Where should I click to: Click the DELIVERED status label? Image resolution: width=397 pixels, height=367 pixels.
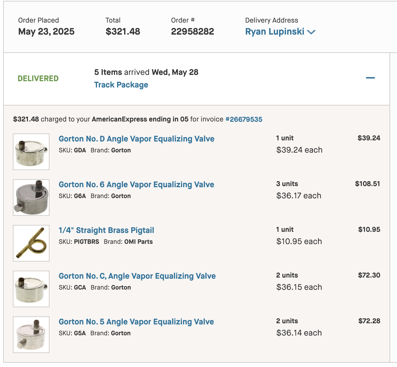(x=38, y=78)
